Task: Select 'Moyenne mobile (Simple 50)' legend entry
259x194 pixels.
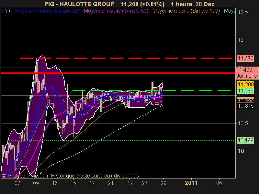Action: coord(116,11)
